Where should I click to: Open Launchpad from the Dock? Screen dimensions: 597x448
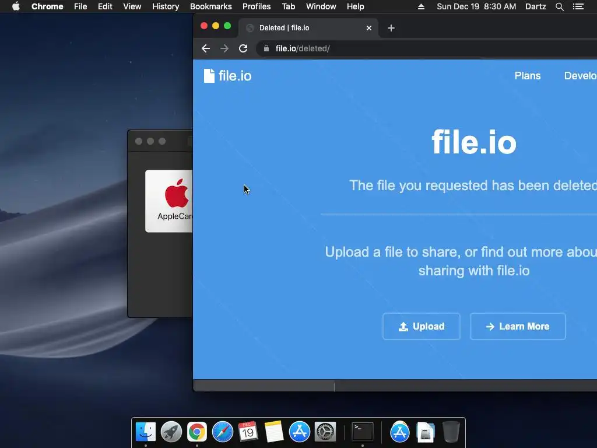point(171,432)
